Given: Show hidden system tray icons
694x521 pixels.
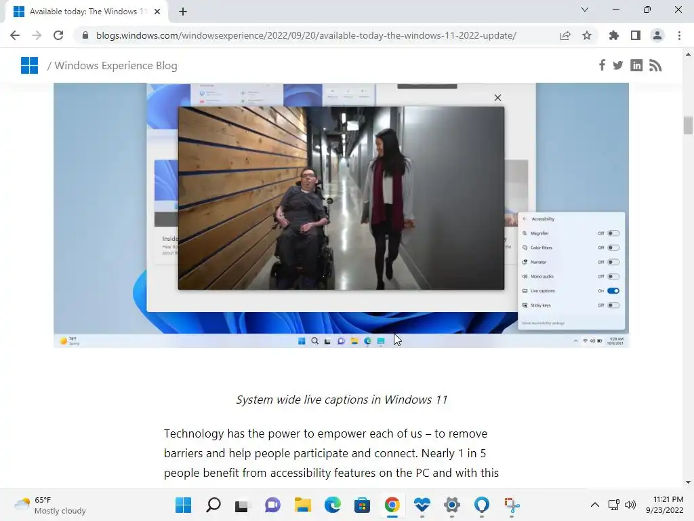Looking at the screenshot, I should pyautogui.click(x=595, y=505).
